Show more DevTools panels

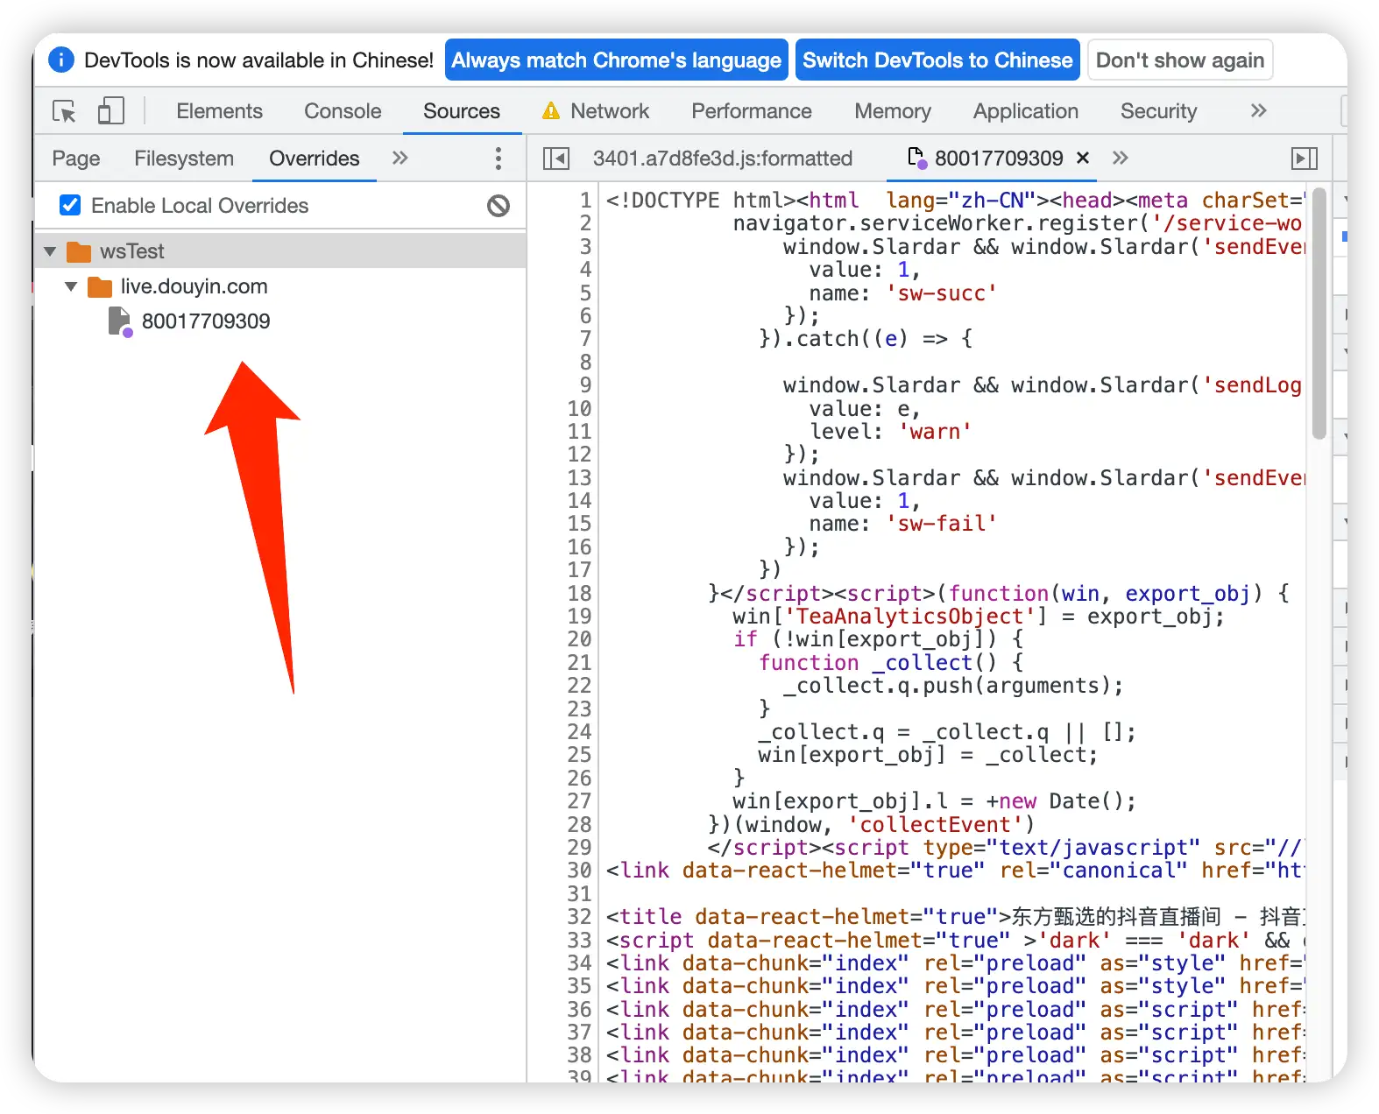(x=1258, y=110)
